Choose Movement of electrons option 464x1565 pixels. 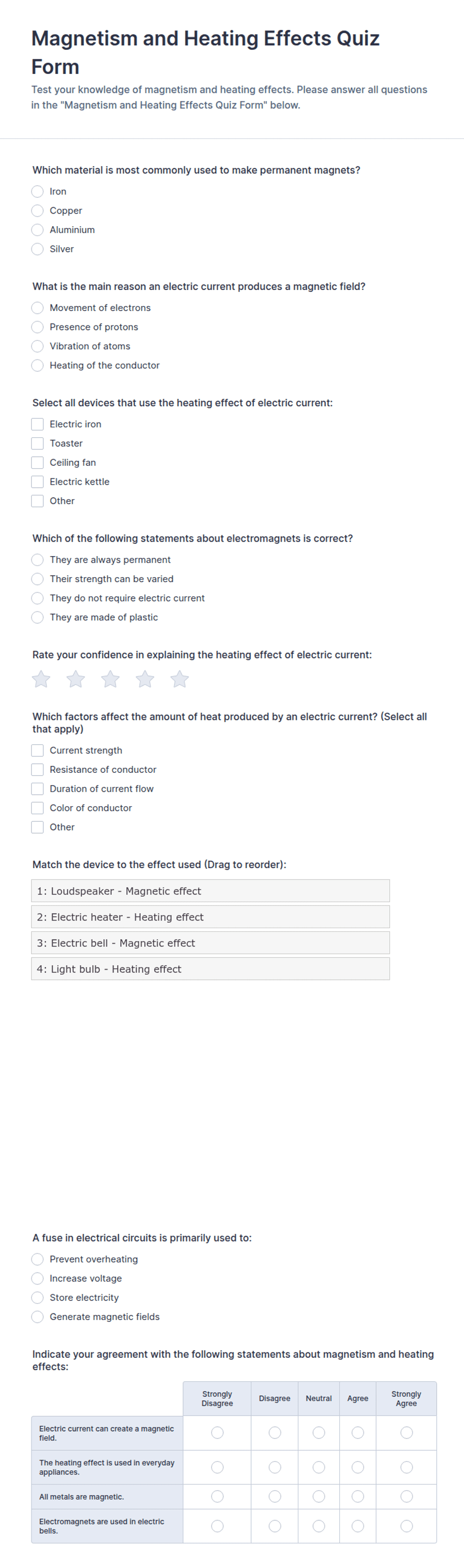pos(37,308)
